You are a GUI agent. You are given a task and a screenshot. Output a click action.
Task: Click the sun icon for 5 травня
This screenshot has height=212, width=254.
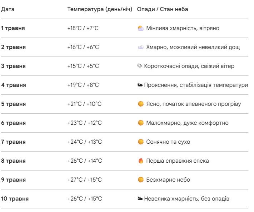[x=141, y=104]
